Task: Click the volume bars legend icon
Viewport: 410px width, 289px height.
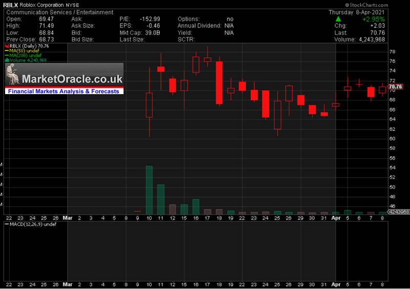Action: [7, 60]
